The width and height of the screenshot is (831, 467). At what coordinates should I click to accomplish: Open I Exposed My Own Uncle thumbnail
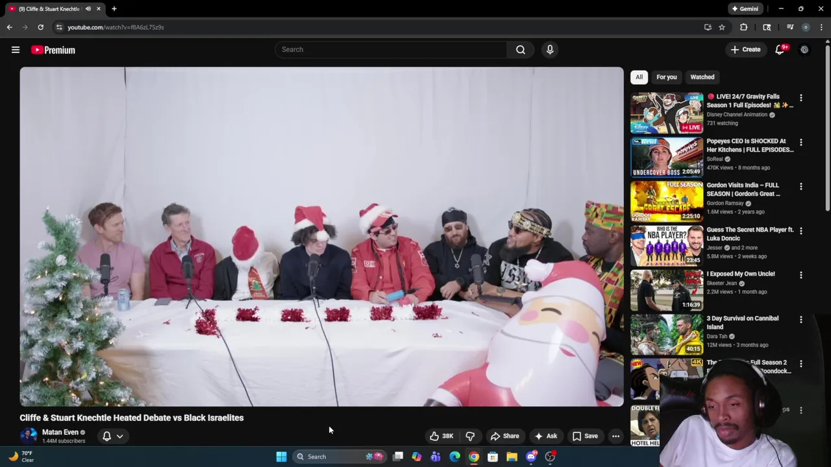[667, 290]
